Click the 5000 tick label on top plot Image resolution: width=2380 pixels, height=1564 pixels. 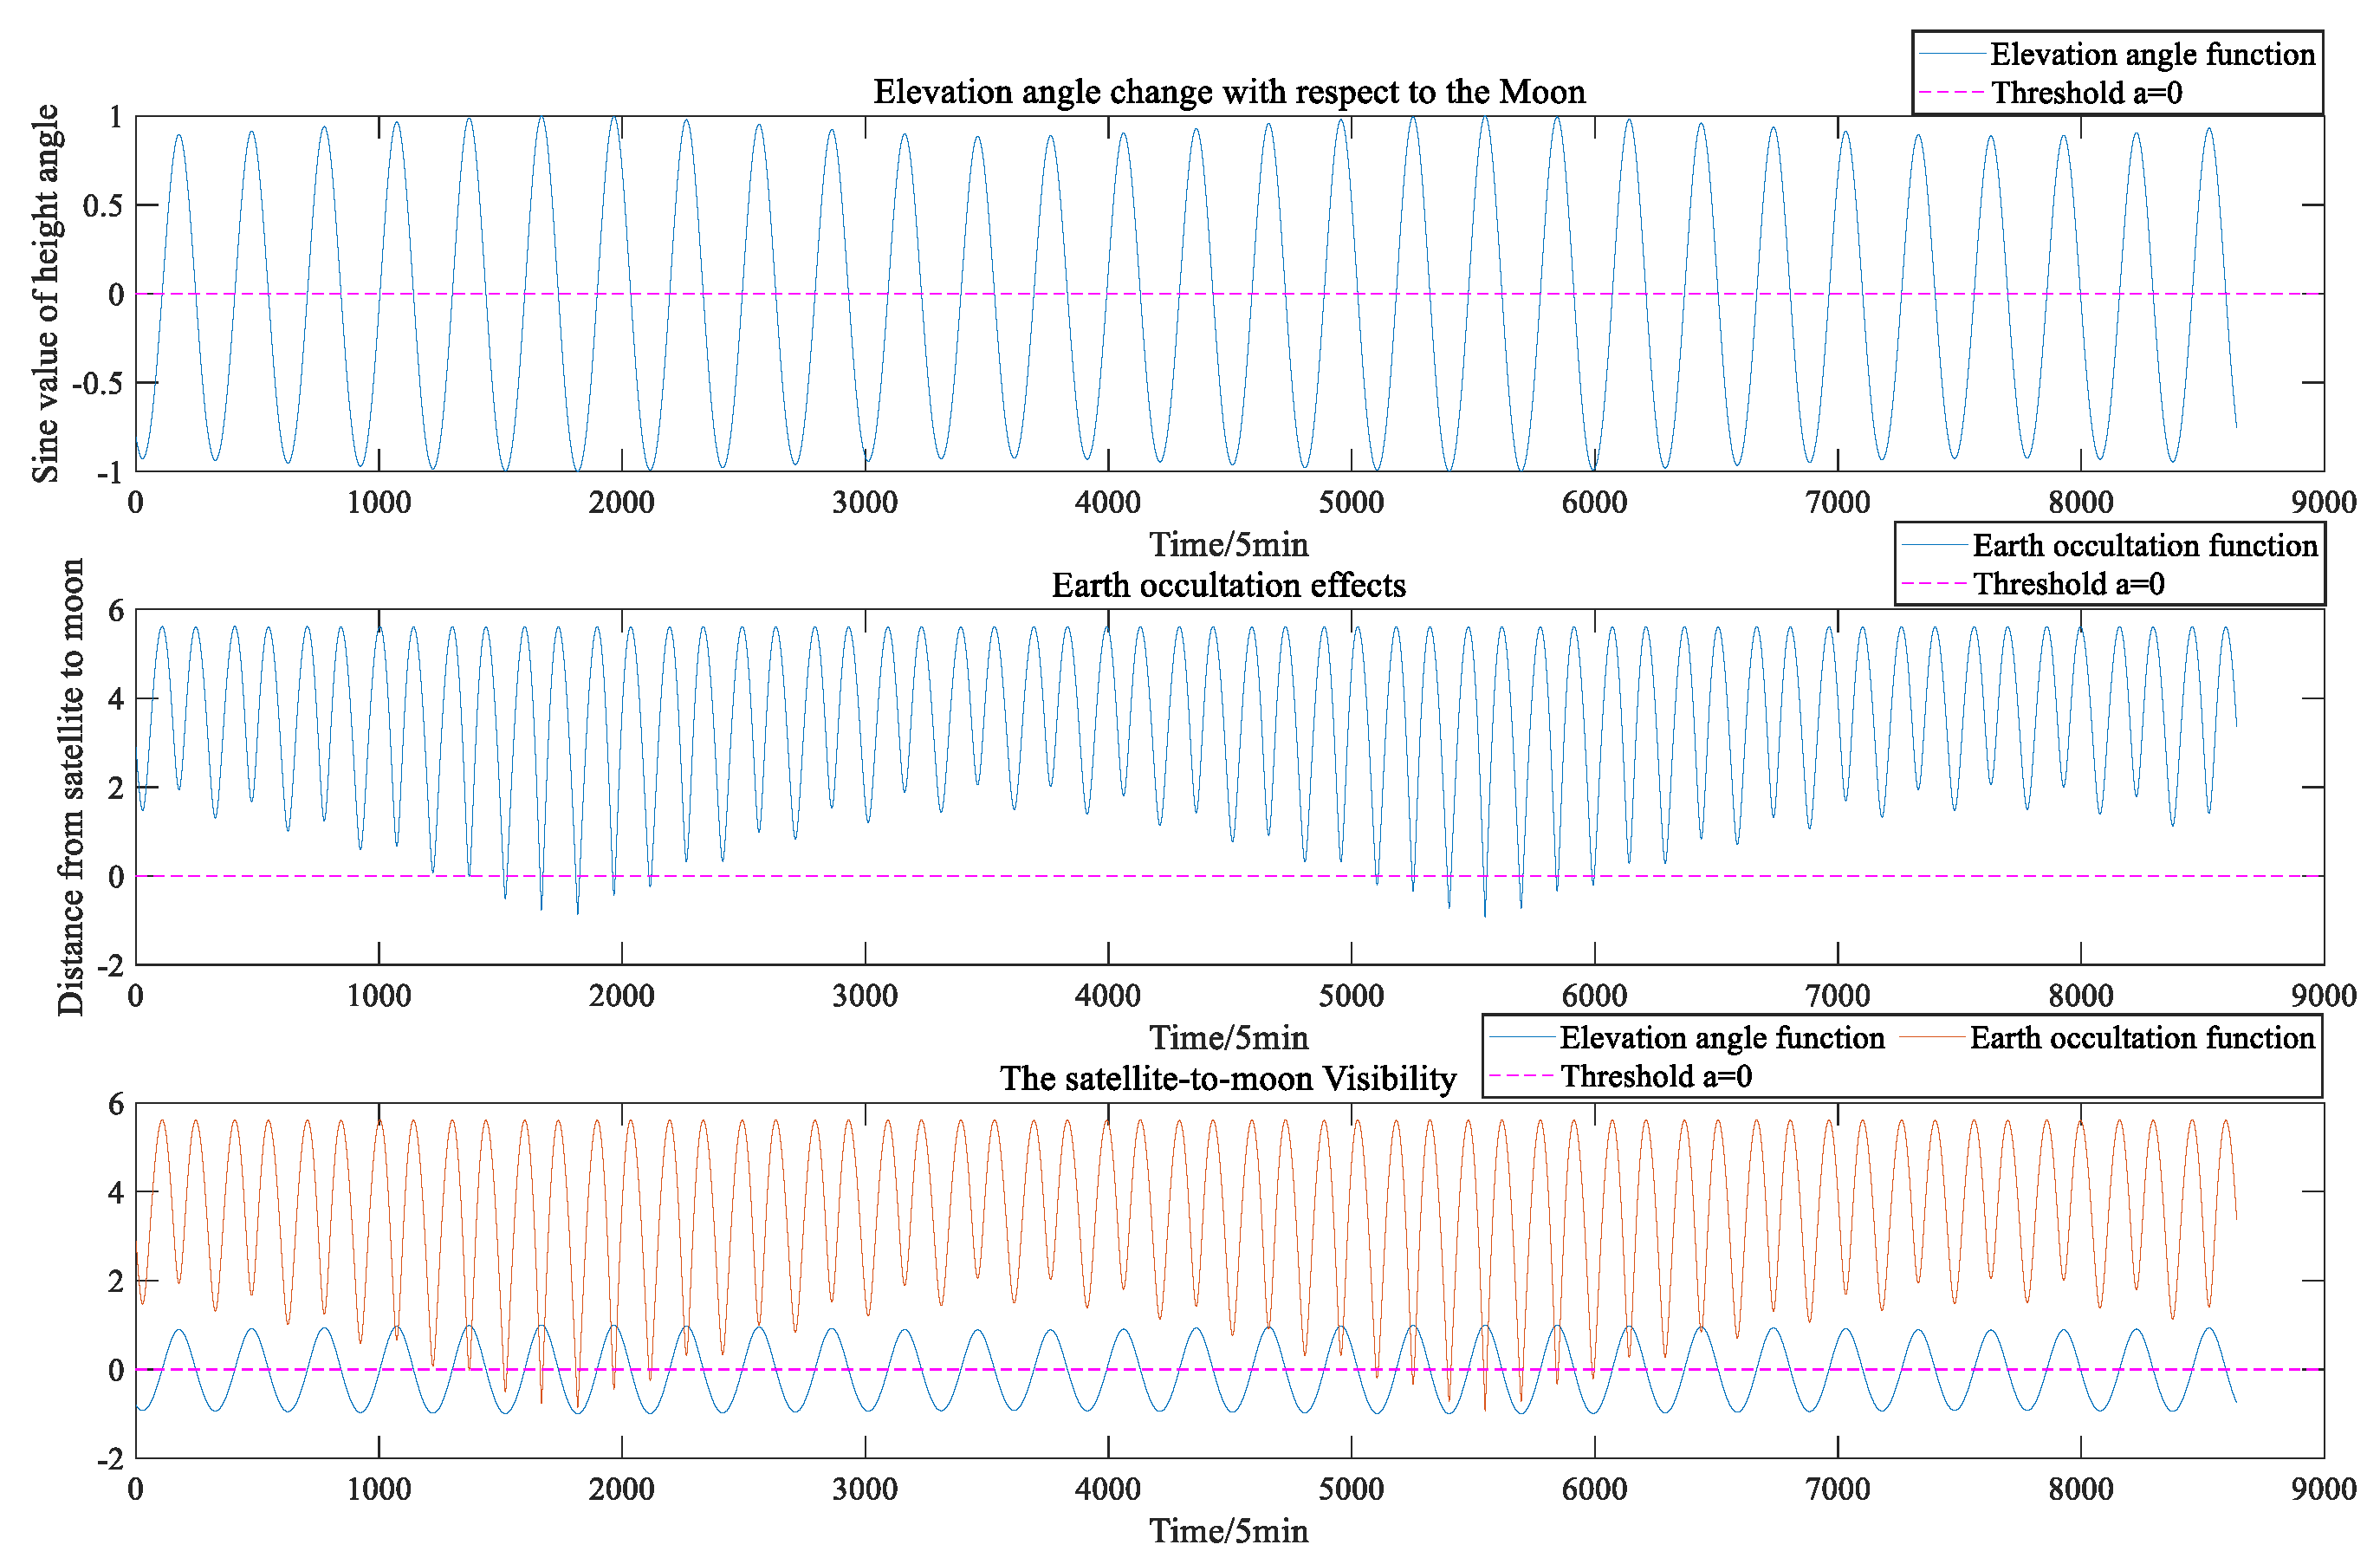pyautogui.click(x=1351, y=502)
